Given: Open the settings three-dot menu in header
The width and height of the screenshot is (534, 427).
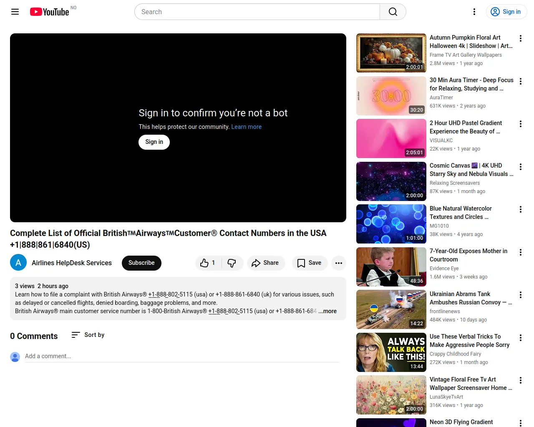Looking at the screenshot, I should [x=474, y=12].
